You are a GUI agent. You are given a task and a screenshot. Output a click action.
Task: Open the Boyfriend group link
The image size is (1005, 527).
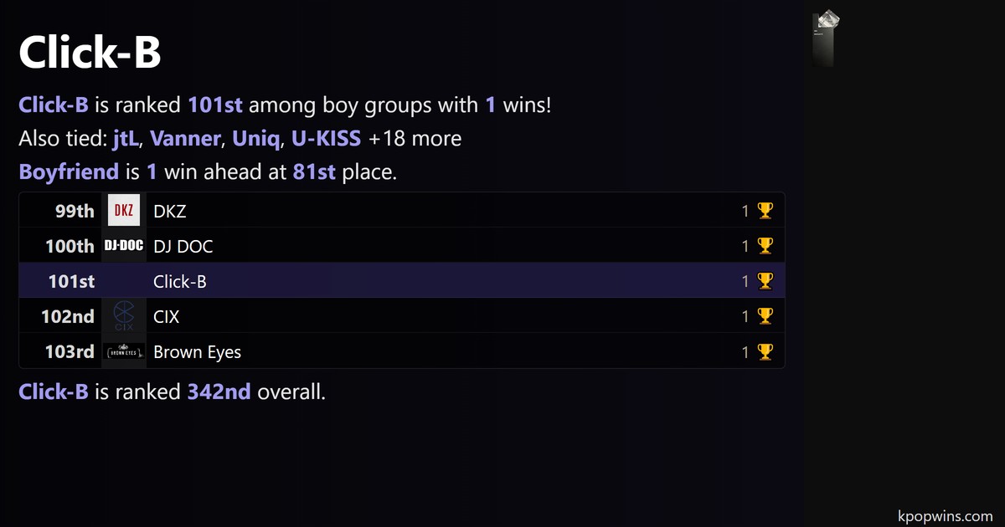[x=69, y=172]
